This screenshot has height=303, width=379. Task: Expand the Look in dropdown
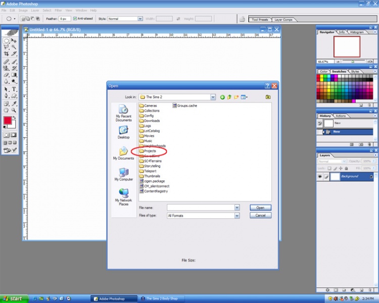click(213, 97)
